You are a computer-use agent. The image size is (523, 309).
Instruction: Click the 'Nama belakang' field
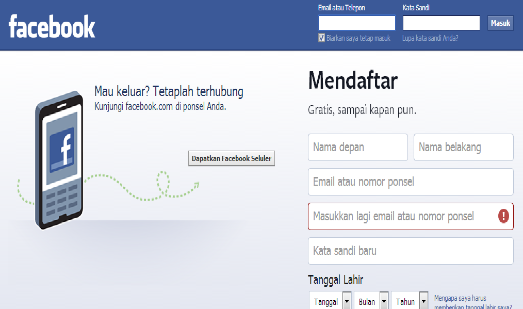[x=463, y=147]
